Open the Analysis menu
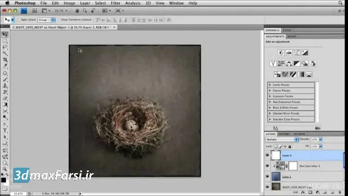Image resolution: width=348 pixels, height=196 pixels. 133,3
